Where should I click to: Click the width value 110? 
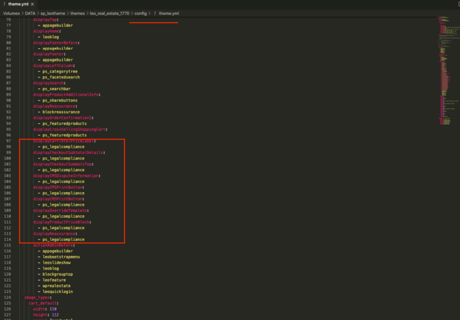[53, 309]
